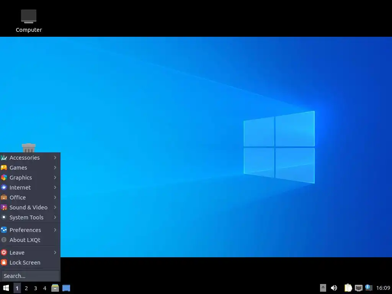Viewport: 392px width, 294px height.
Task: Open the file manager quick-launch icon
Action: [x=55, y=288]
